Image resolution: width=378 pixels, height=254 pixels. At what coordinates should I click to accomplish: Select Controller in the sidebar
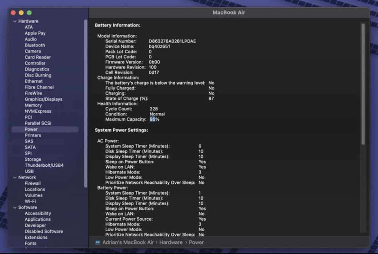coord(35,63)
